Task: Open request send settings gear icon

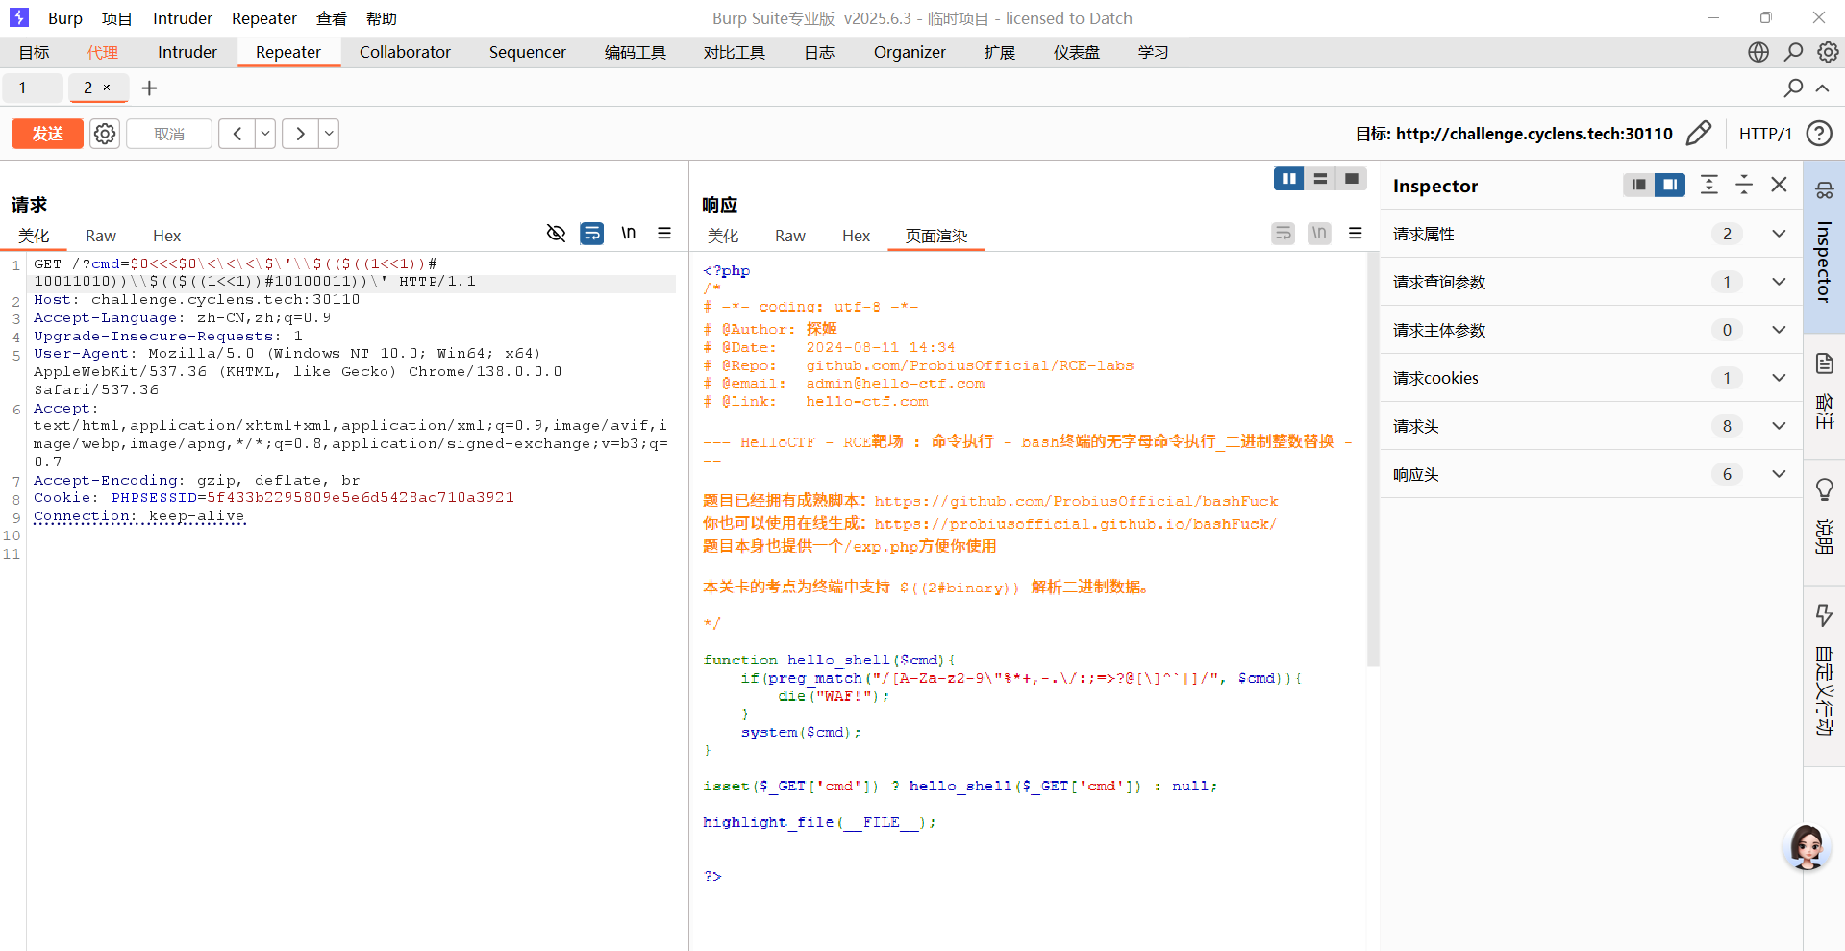Action: (105, 134)
